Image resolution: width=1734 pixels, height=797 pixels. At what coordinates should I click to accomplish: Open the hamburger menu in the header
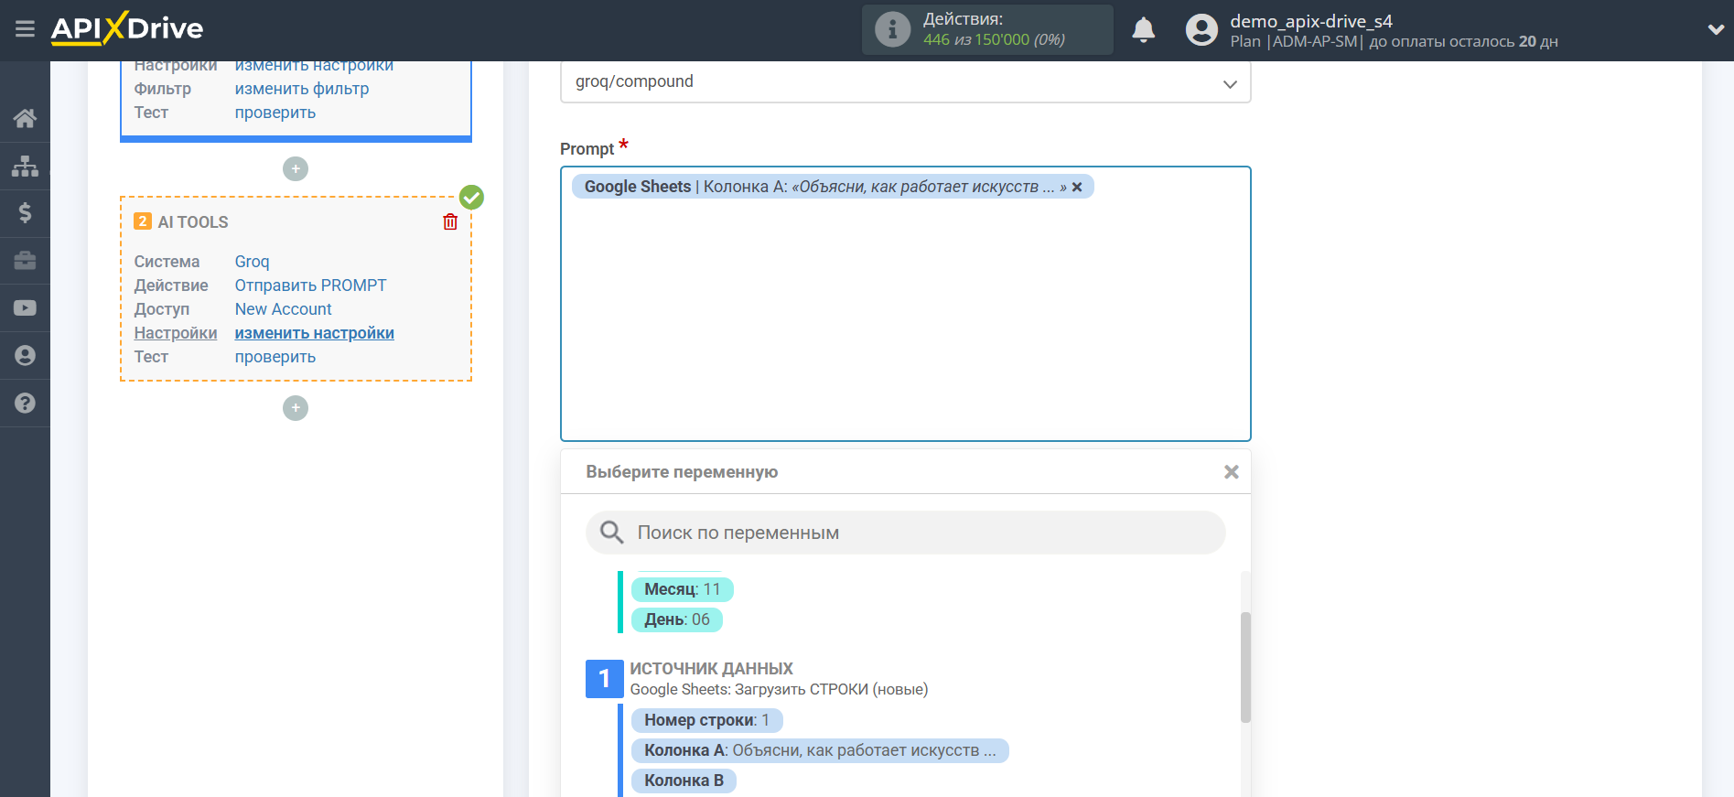25,29
